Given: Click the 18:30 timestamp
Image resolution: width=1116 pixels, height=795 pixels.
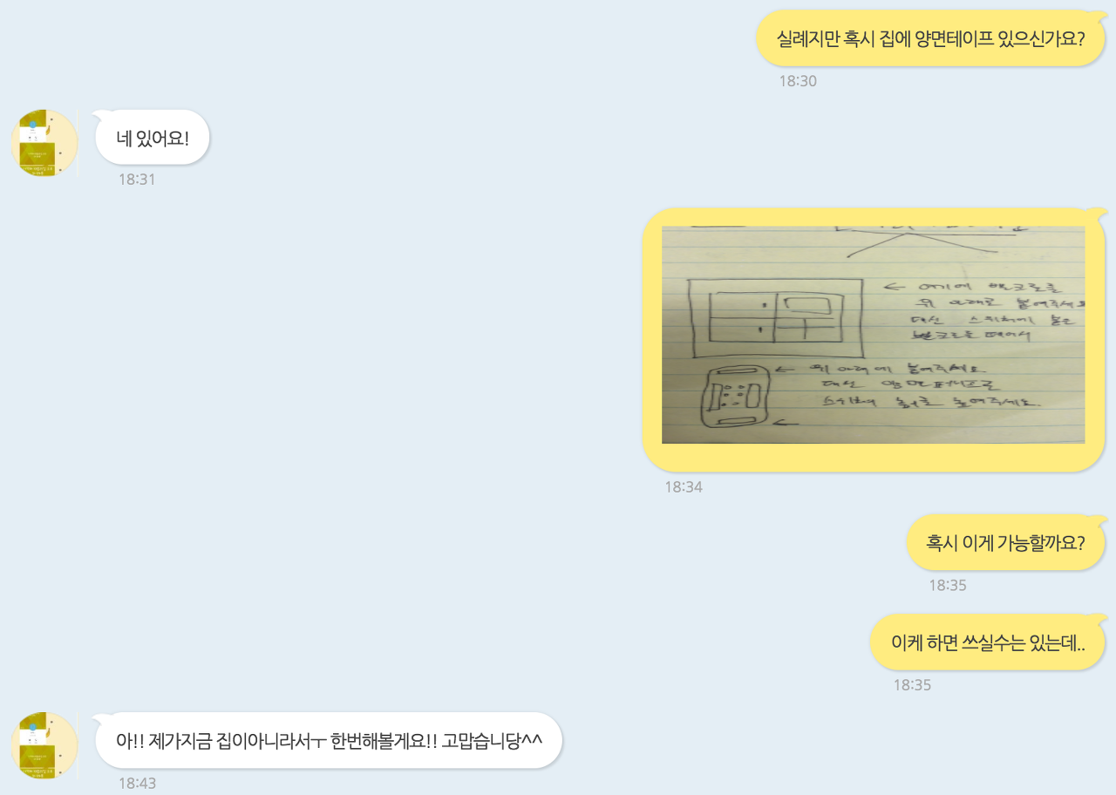Looking at the screenshot, I should click(x=798, y=81).
